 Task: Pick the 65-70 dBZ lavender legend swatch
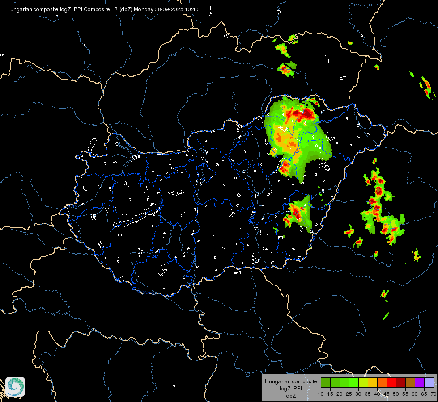(x=429, y=382)
